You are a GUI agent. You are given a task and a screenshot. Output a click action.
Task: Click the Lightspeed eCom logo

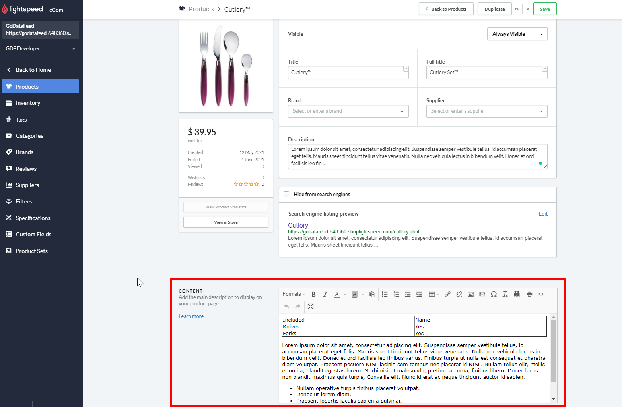(x=32, y=9)
